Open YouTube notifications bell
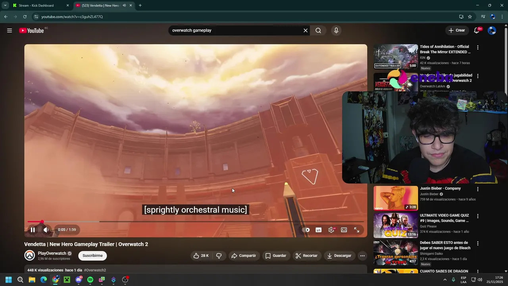This screenshot has width=508, height=286. coord(477,31)
